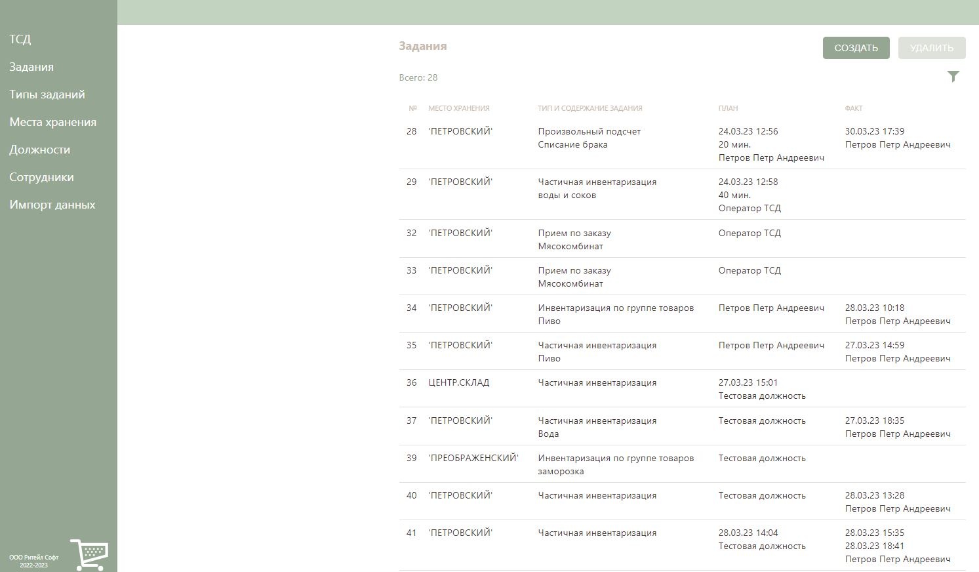Viewport: 979px width, 572px height.
Task: Click Всего: 28 total count
Action: pos(418,77)
